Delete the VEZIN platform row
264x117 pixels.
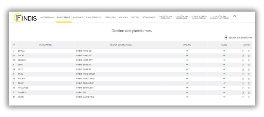tap(249, 97)
